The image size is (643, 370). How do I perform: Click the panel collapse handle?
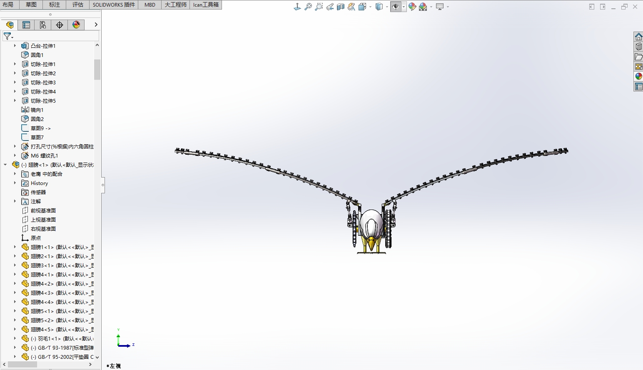tap(103, 185)
